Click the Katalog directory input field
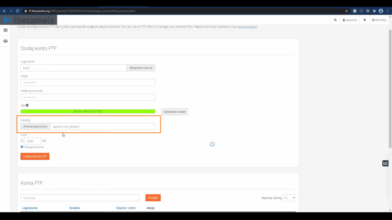 103,126
